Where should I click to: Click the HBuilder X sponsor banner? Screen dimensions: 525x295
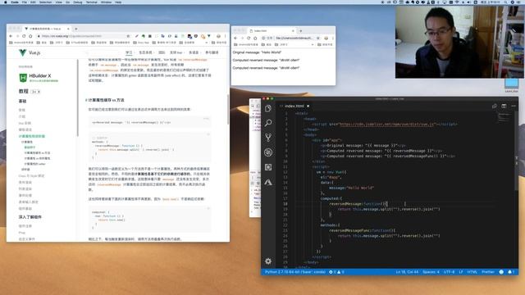(x=39, y=78)
